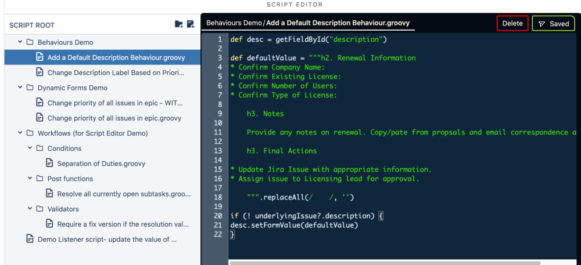
Task: Click in the desc.setFormValue(defaultValue) code line
Action: [294, 225]
